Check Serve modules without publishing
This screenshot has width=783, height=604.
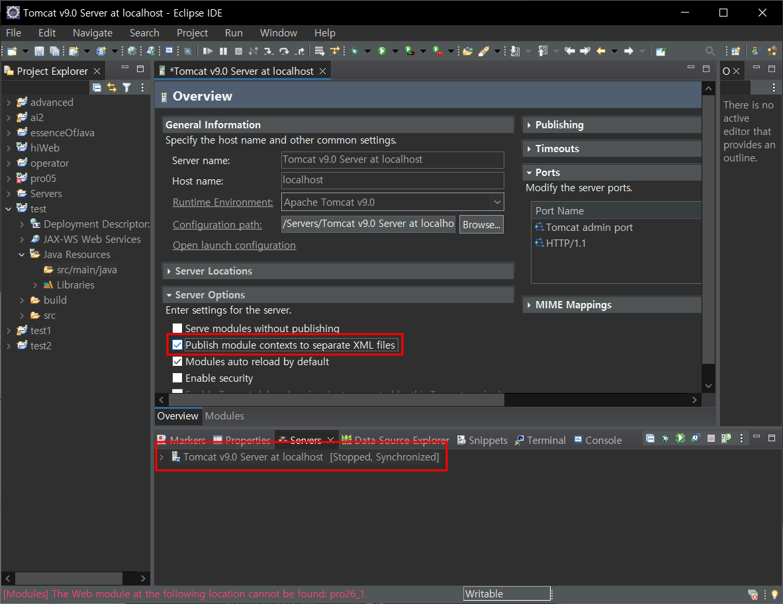(x=177, y=328)
